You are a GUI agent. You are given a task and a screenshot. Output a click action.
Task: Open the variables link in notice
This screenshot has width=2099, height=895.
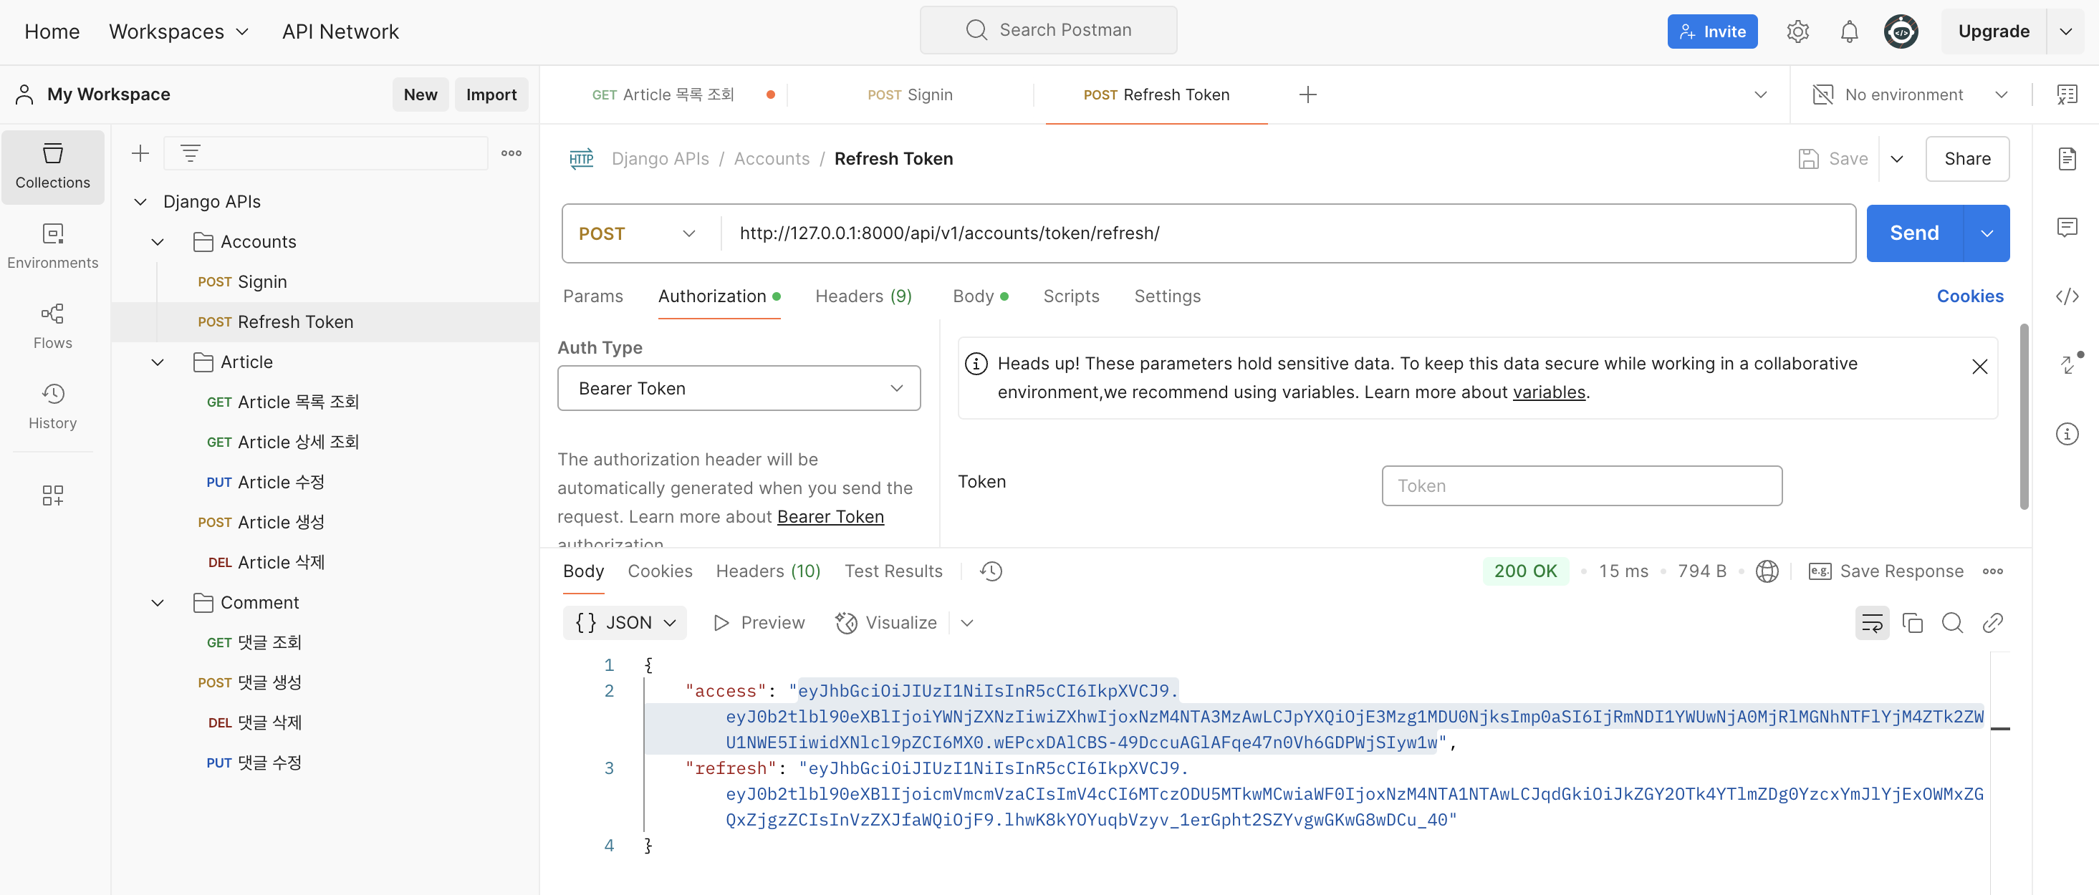tap(1549, 392)
